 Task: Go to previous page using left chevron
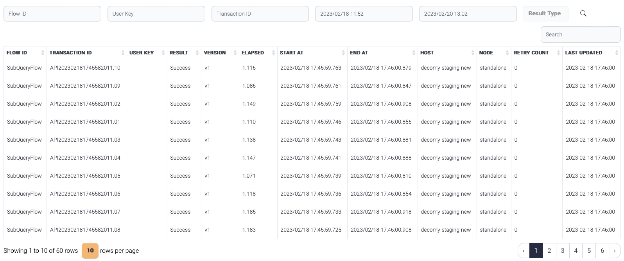click(524, 251)
